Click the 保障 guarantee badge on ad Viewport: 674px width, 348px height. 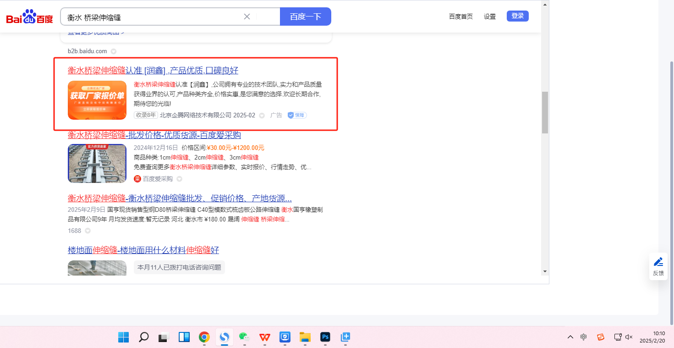[x=297, y=115]
